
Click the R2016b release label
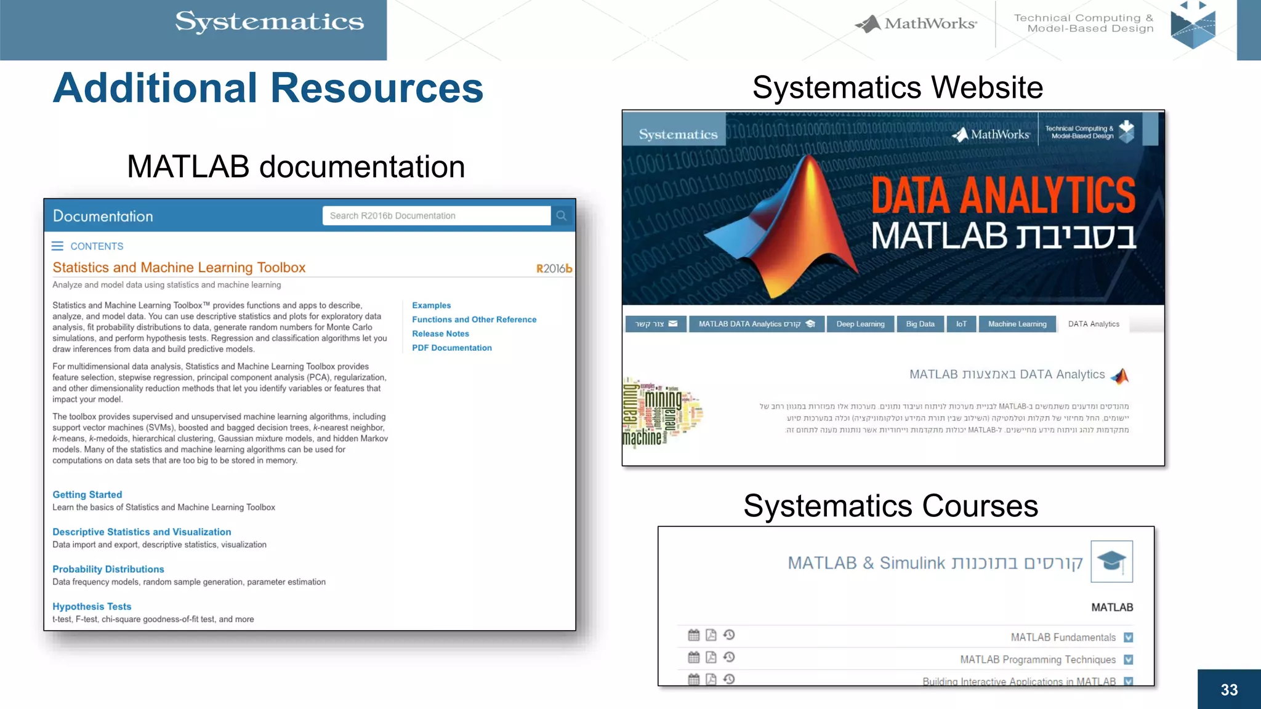554,268
